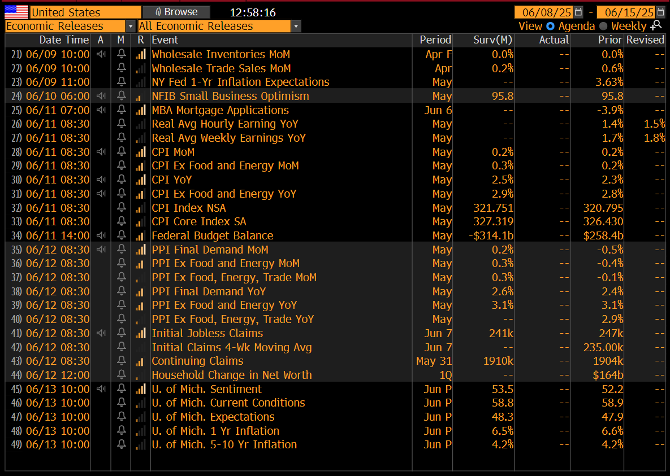This screenshot has width=670, height=476.
Task: Click the Revised column header
Action: [645, 40]
